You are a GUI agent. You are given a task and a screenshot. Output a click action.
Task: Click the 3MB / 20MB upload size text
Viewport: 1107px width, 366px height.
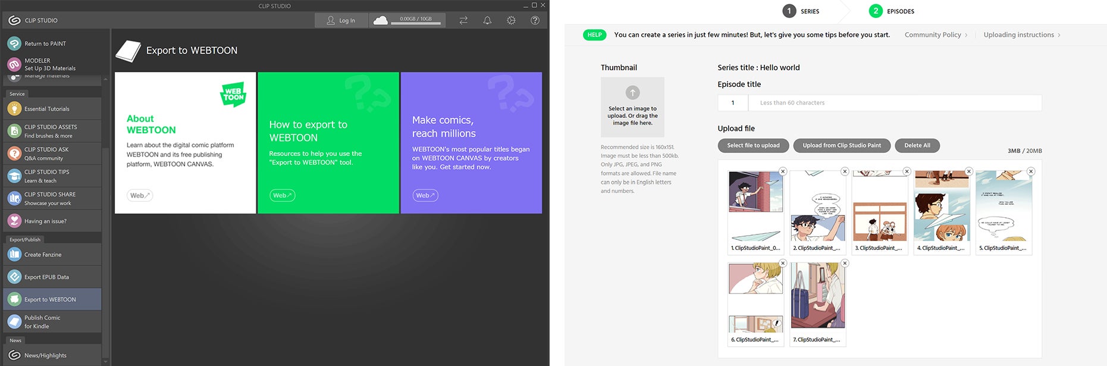[x=1025, y=151]
